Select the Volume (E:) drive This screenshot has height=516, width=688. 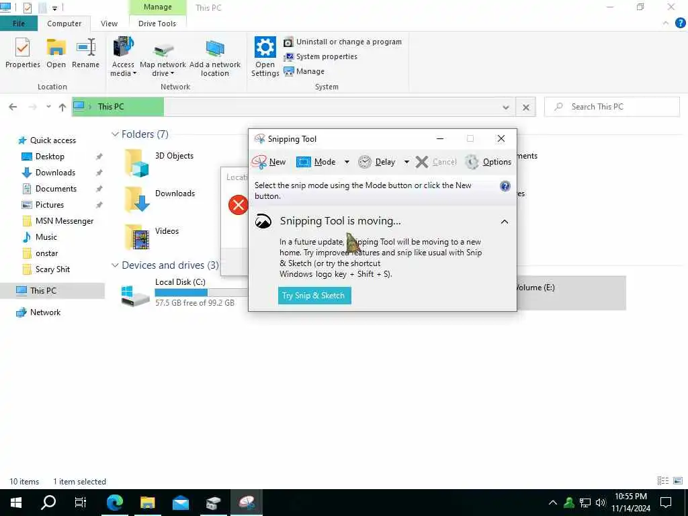pyautogui.click(x=571, y=293)
